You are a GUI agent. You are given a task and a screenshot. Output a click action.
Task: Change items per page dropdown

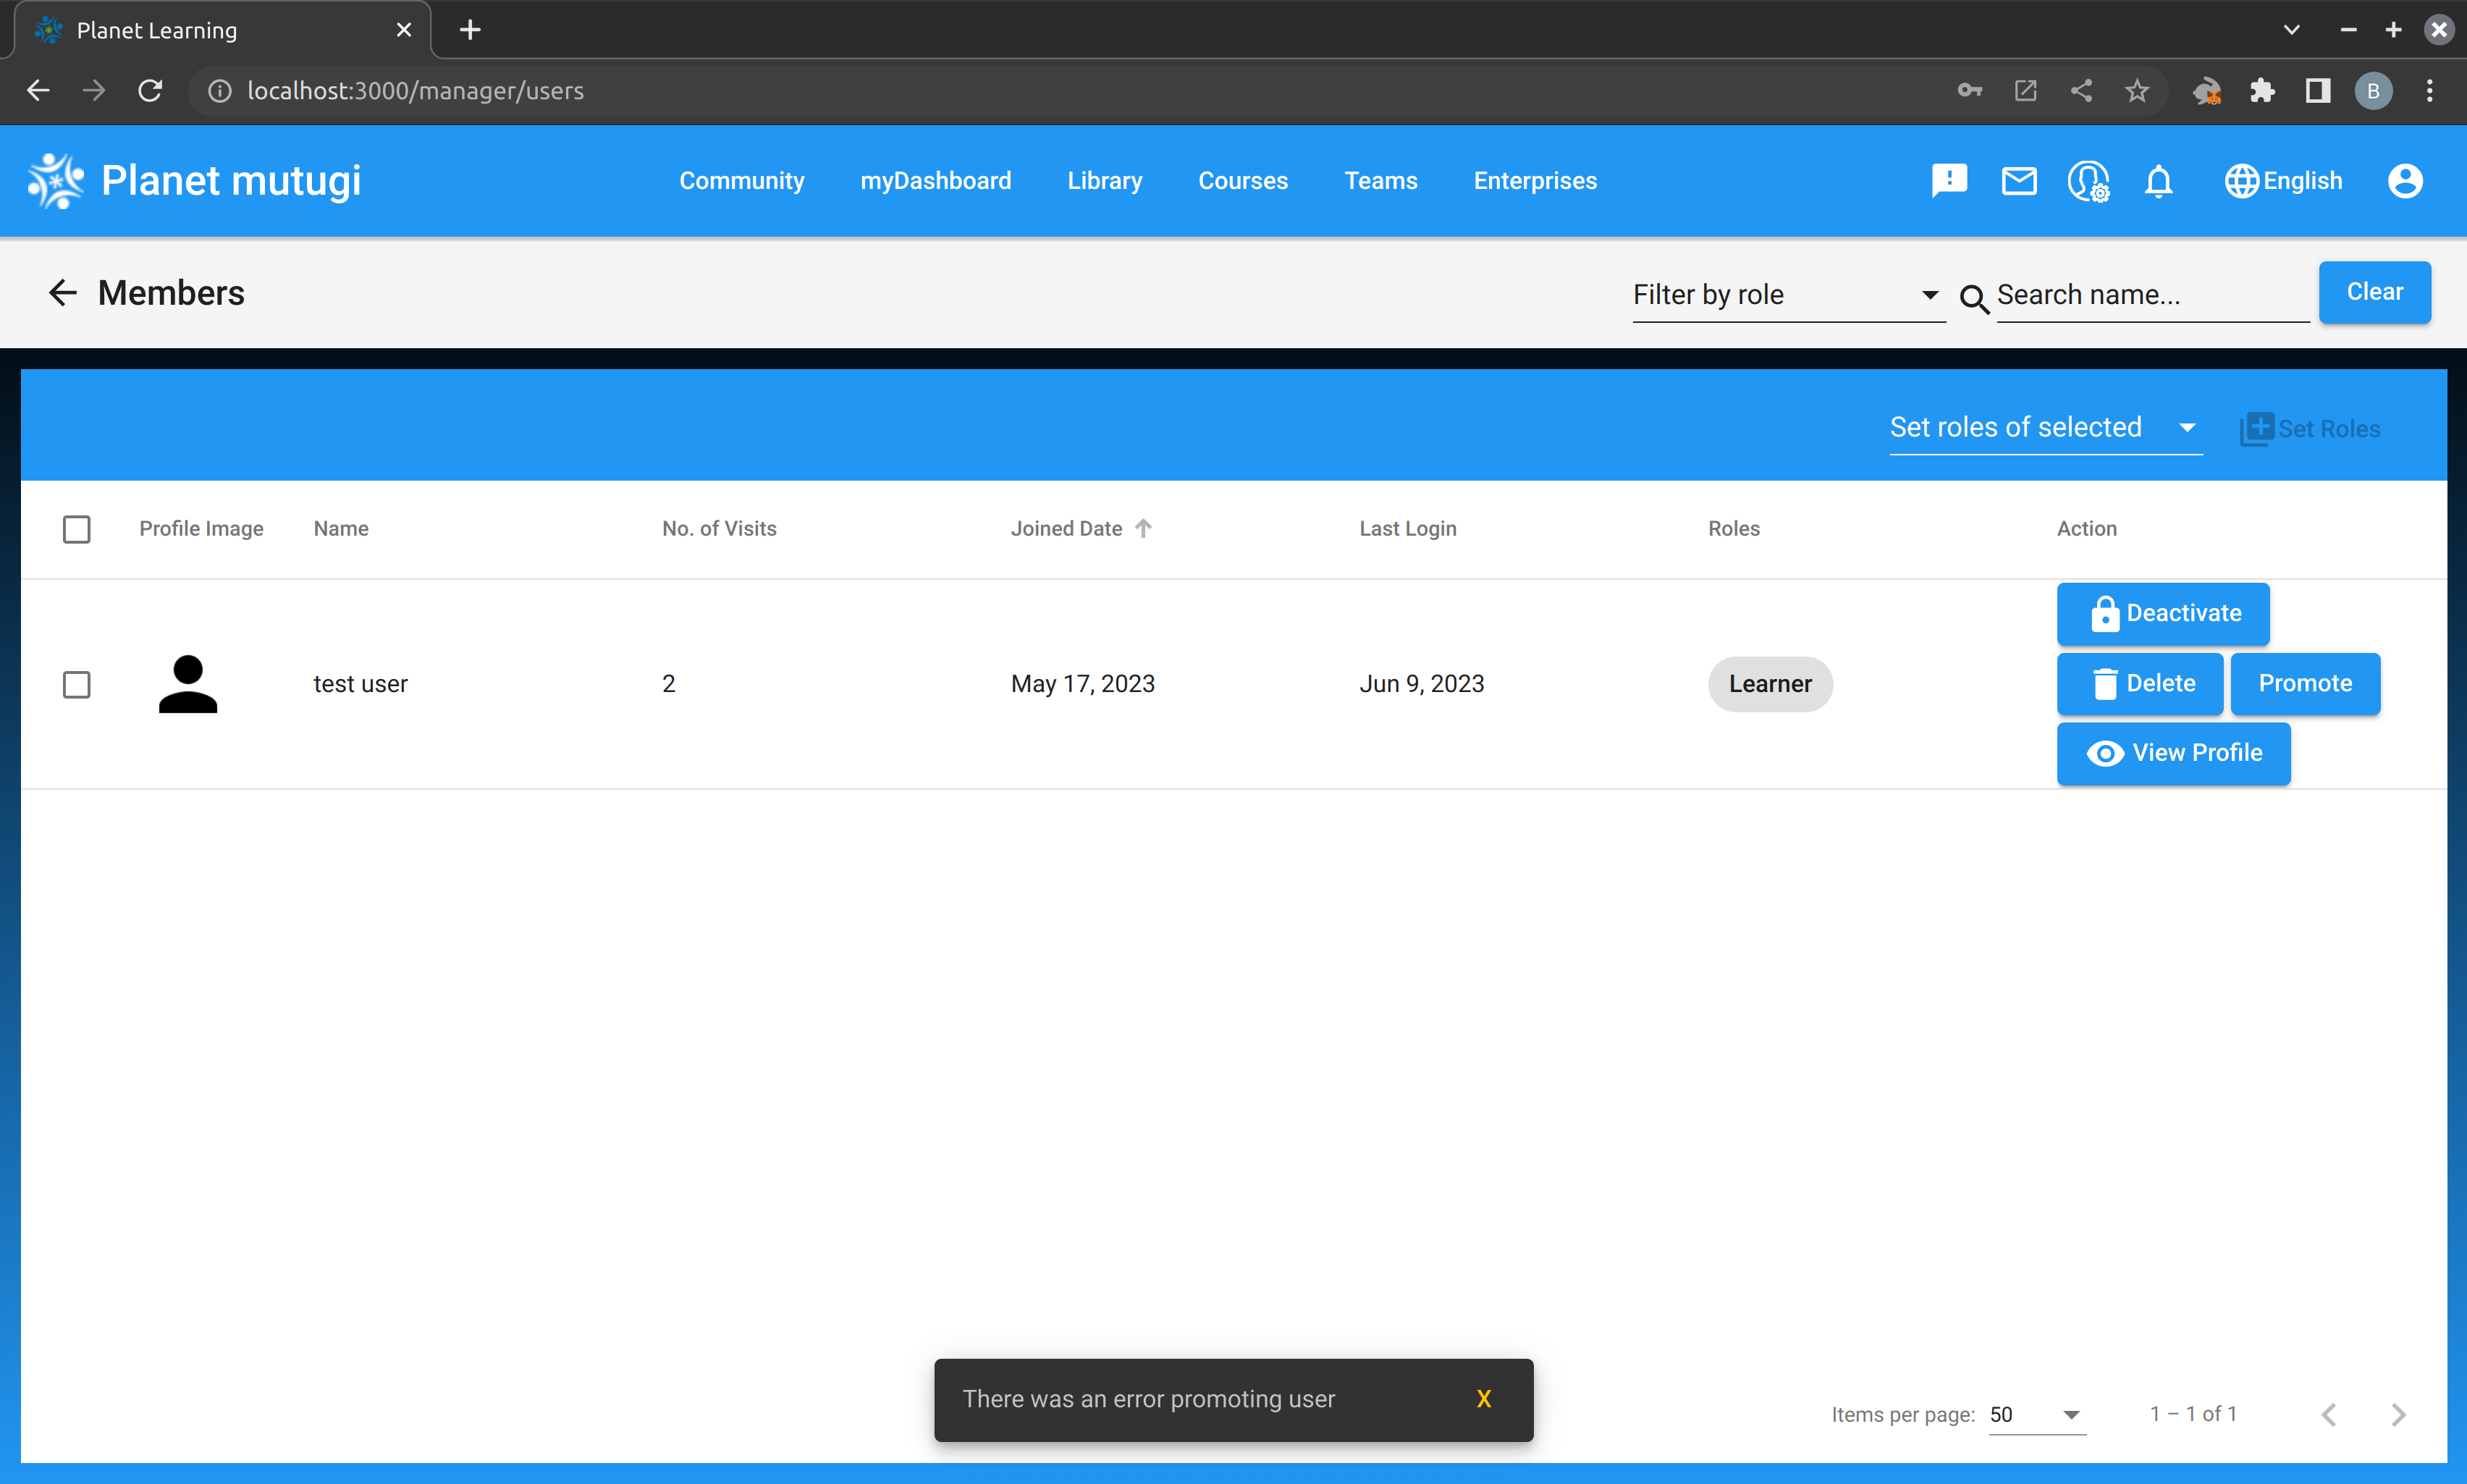pos(2036,1414)
